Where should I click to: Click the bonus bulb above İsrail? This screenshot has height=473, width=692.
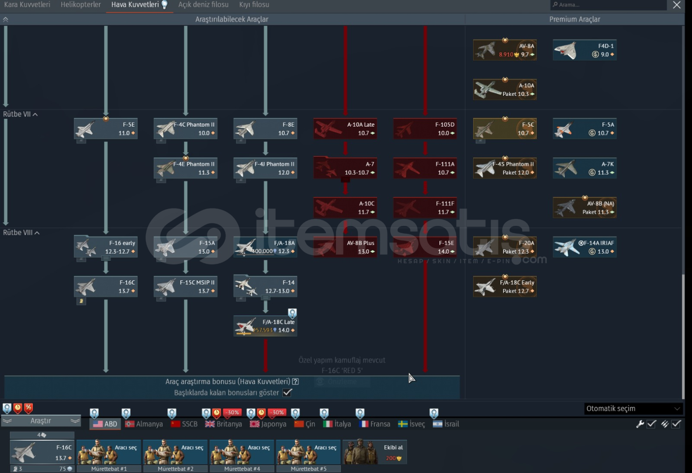[x=434, y=413]
